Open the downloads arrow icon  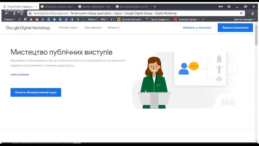click(253, 13)
